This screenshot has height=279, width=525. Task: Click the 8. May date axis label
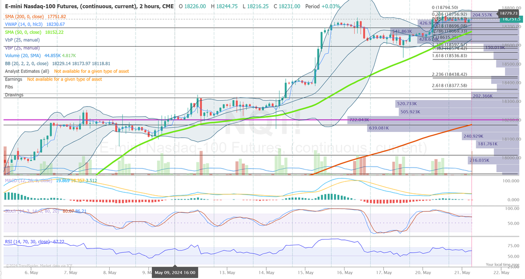(x=110, y=272)
